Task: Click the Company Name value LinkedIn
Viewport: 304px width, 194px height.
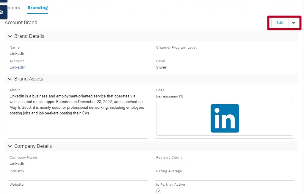Action: (18, 164)
